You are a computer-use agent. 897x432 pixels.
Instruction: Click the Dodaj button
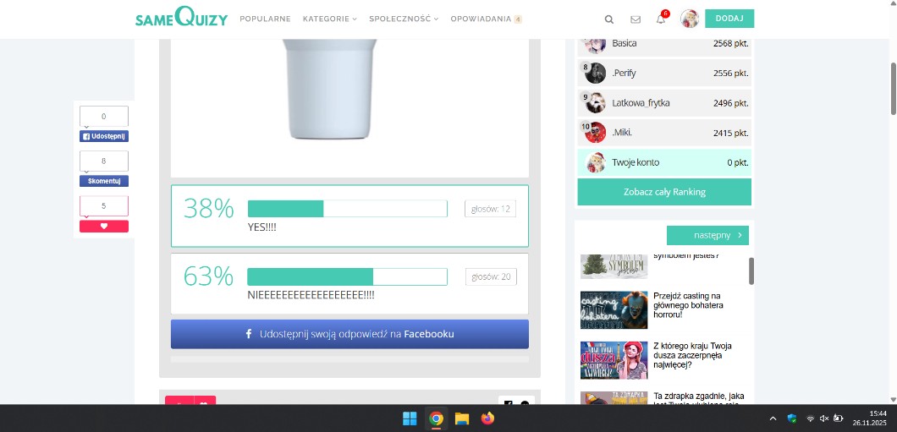click(729, 19)
